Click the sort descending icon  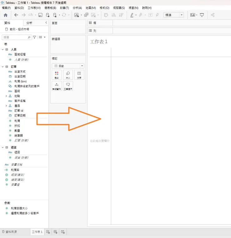(121, 15)
